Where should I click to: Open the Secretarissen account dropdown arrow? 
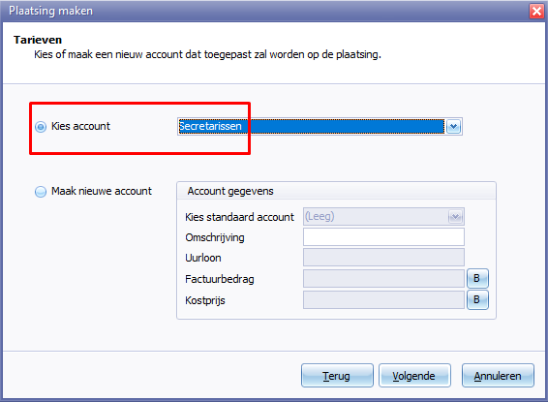454,126
